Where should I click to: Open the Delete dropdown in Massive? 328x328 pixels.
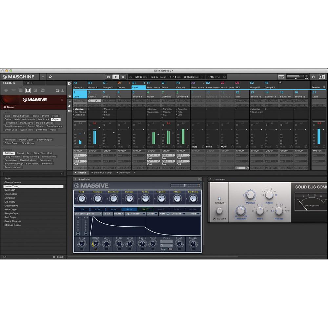[119, 213]
